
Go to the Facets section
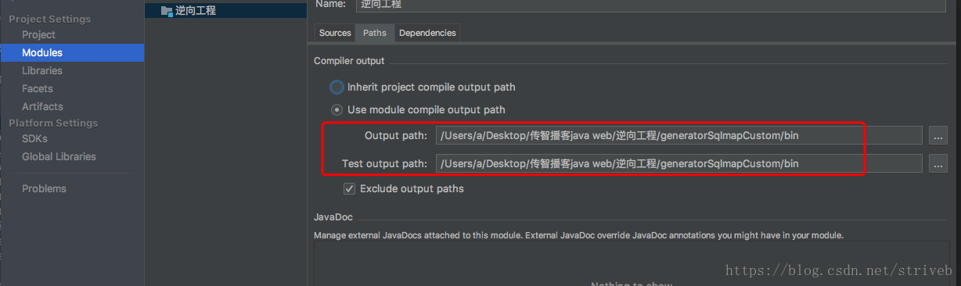(x=38, y=88)
